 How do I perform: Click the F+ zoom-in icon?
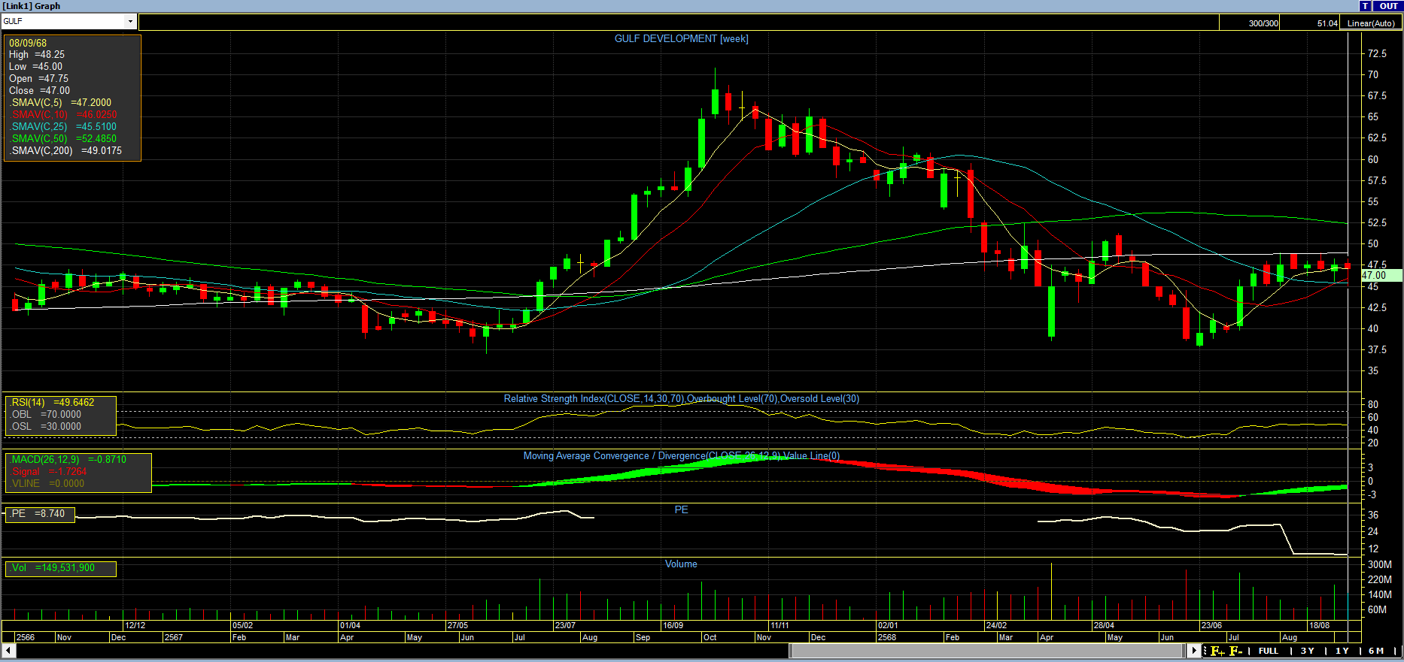point(1217,651)
